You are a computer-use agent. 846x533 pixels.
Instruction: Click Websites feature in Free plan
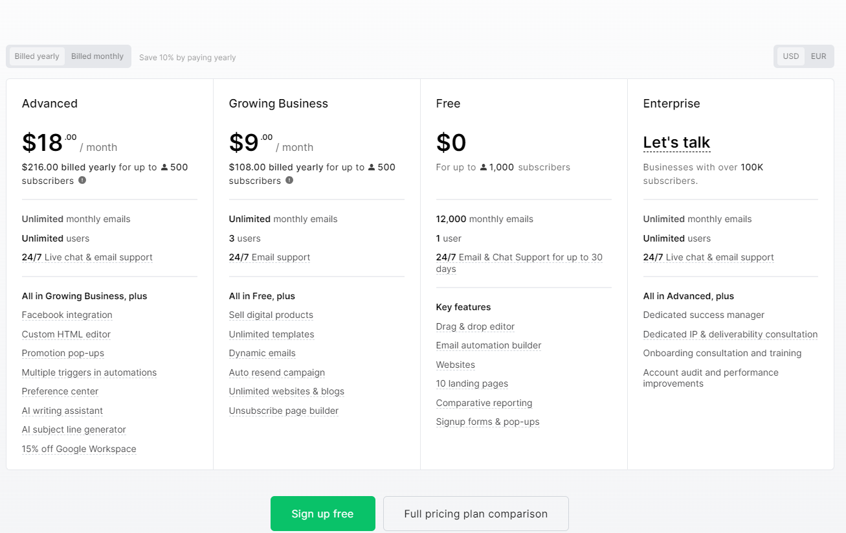[x=456, y=365]
